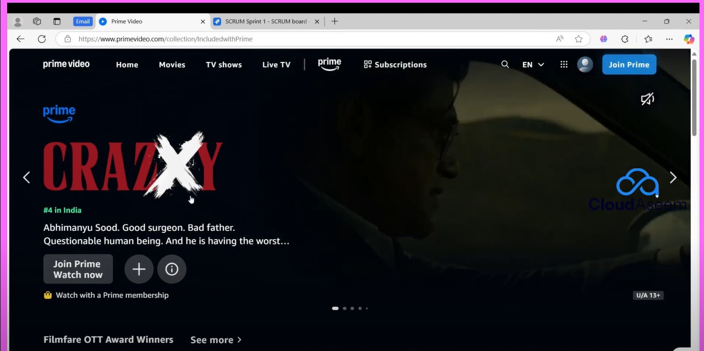Click the #4 in India label

(62, 210)
